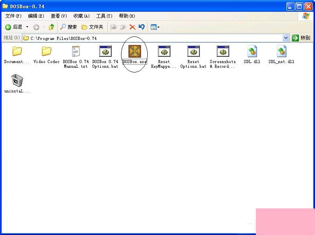Click the Go (转到) button
The image size is (315, 235).
[x=301, y=38]
